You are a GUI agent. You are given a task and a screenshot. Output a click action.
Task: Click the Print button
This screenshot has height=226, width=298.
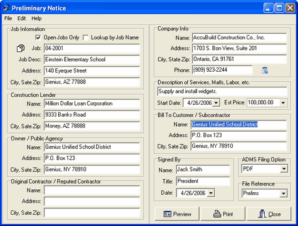pyautogui.click(x=223, y=214)
